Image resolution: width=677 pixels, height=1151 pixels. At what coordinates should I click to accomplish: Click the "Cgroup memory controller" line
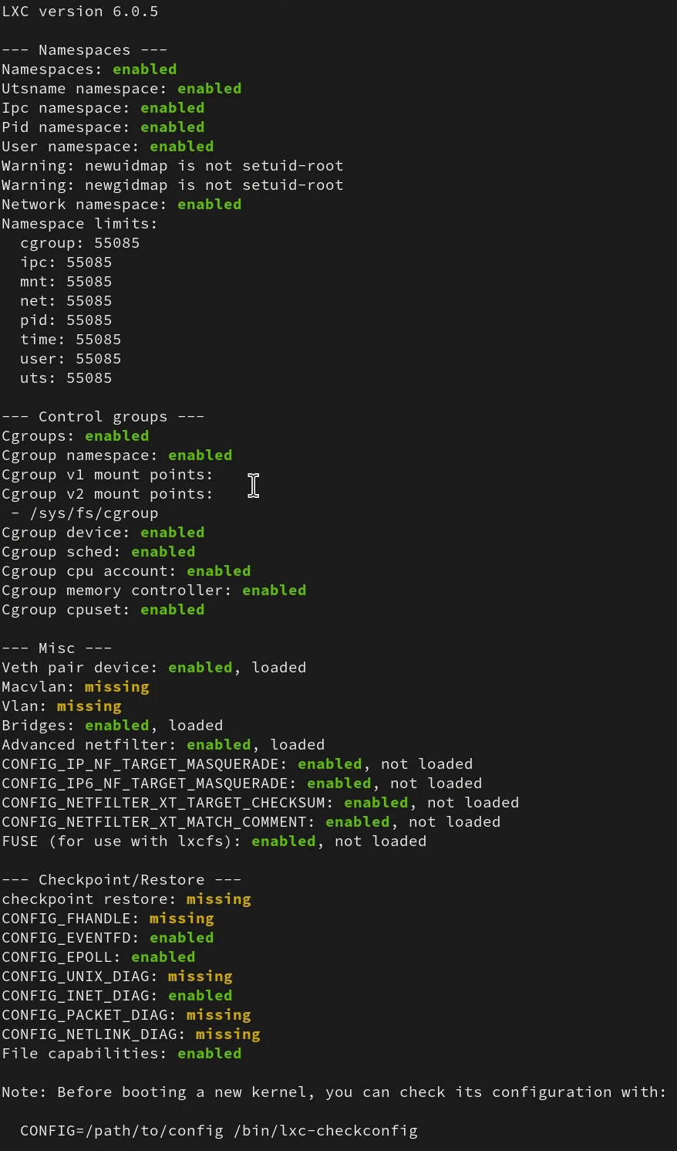click(116, 591)
